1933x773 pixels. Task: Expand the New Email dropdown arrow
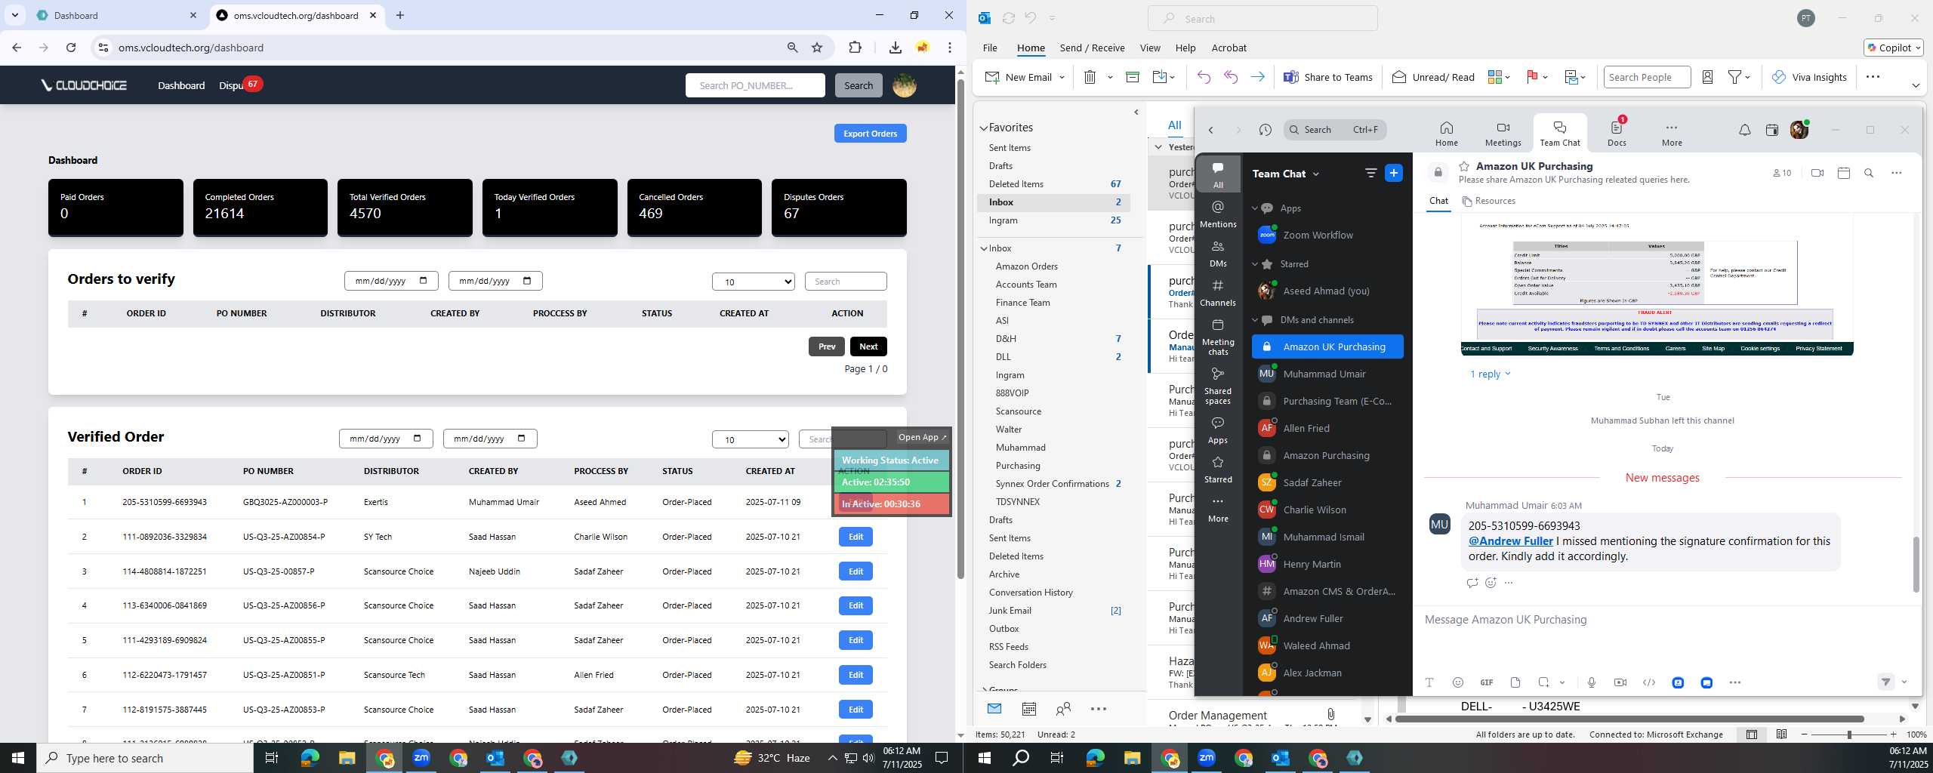click(1062, 77)
